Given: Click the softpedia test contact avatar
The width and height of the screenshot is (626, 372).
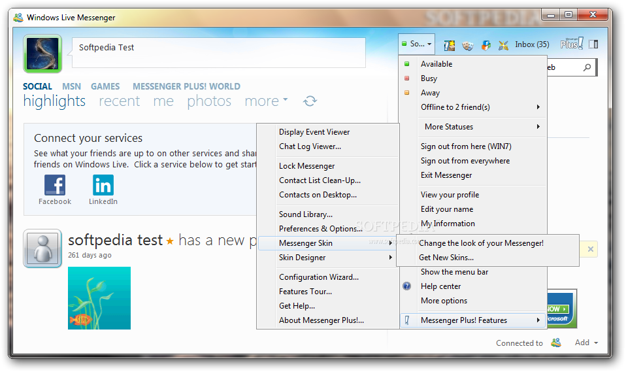Looking at the screenshot, I should tap(42, 248).
